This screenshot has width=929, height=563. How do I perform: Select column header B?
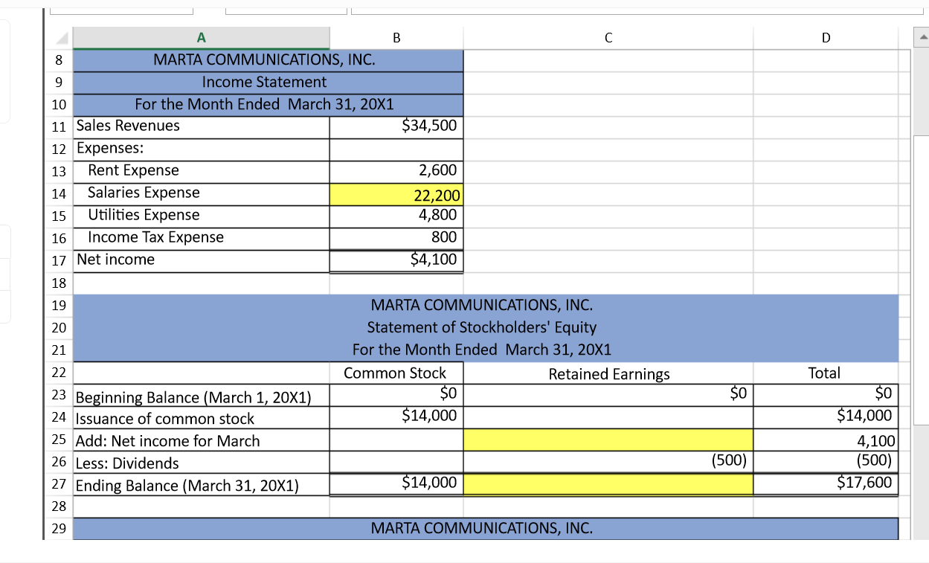click(396, 36)
